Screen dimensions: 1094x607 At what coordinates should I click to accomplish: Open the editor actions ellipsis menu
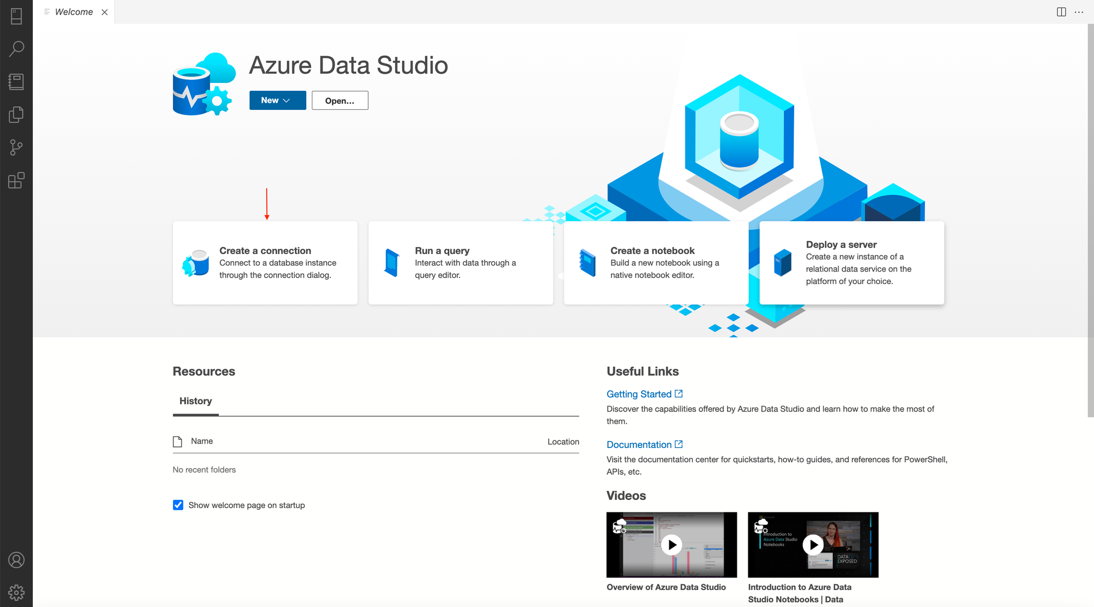(1079, 11)
